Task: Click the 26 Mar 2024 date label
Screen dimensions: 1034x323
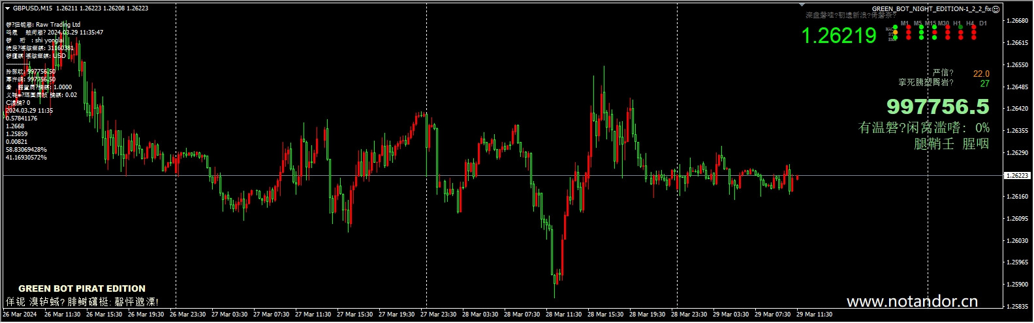Action: coord(18,315)
